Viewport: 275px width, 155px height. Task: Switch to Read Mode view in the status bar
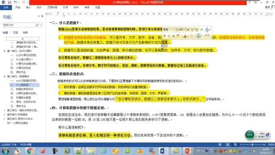coord(220,145)
